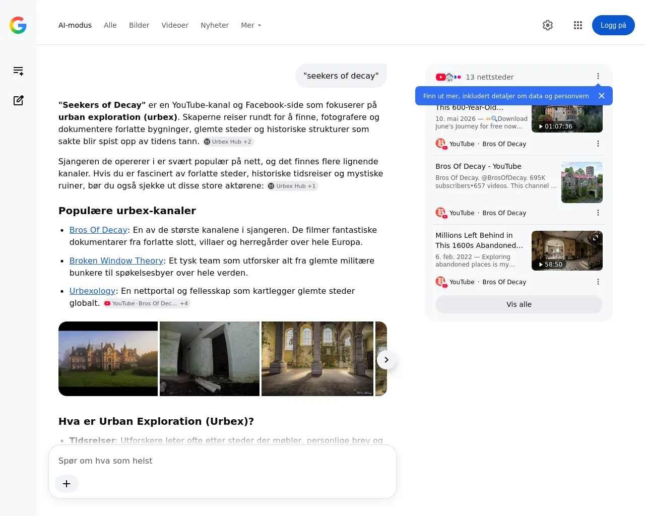645x516 pixels.
Task: Click Bros Of Decay avatar under 600-Year-Old video
Action: point(440,144)
